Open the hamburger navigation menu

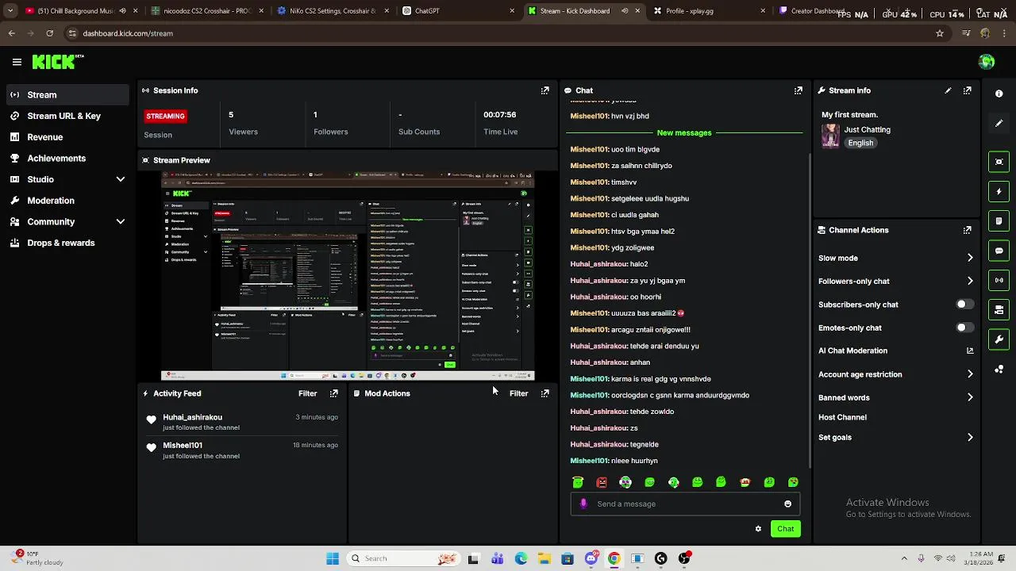click(x=17, y=62)
